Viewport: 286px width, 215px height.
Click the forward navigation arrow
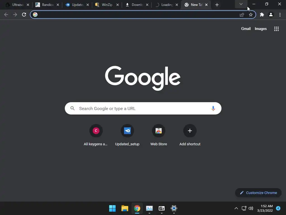[x=15, y=15]
